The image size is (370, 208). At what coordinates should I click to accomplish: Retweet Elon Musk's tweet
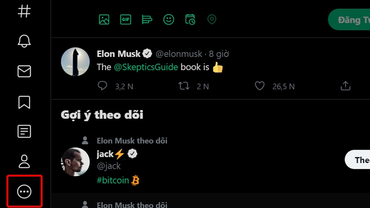184,86
